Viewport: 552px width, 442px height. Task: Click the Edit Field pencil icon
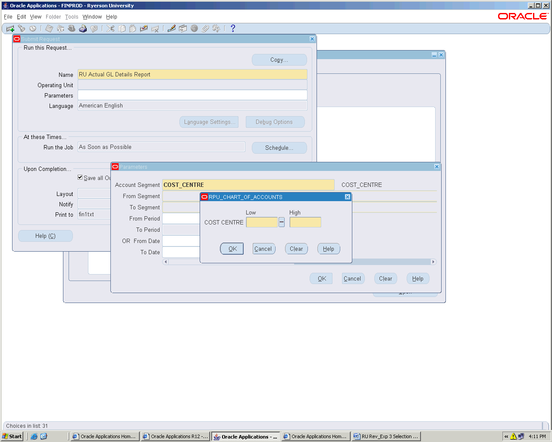(x=172, y=28)
